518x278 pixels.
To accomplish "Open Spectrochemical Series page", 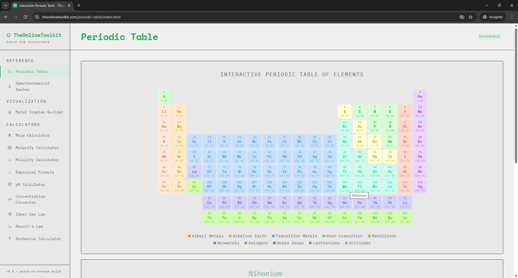I will point(35,86).
